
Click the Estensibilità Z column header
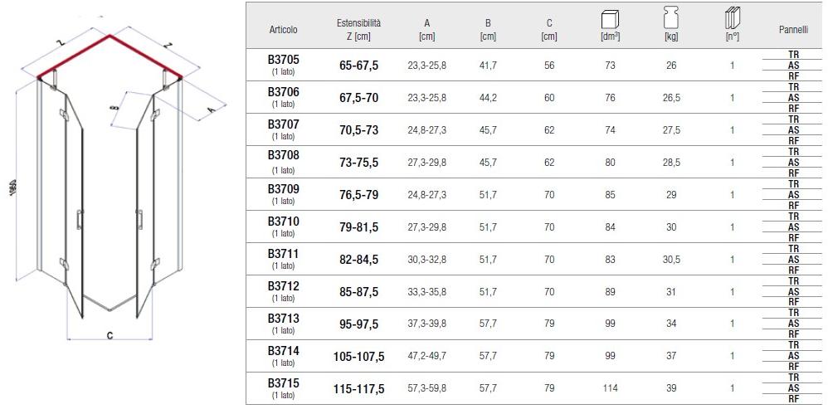pos(361,30)
